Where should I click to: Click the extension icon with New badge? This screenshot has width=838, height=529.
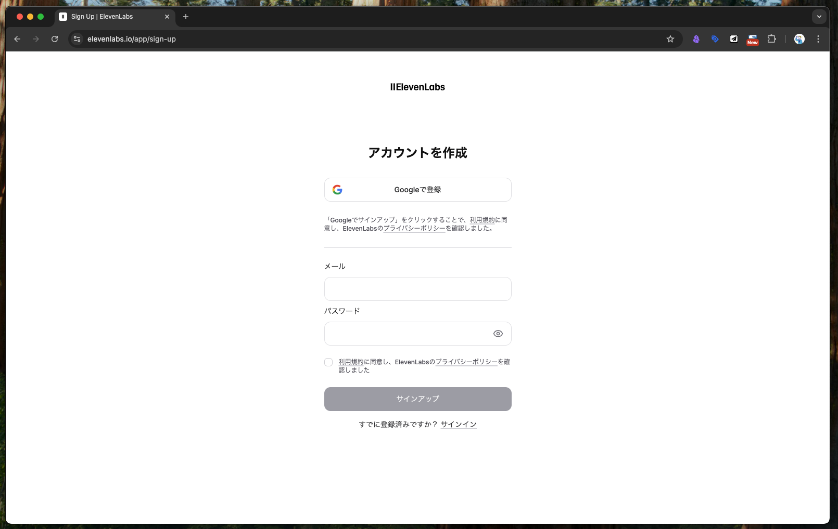click(752, 39)
